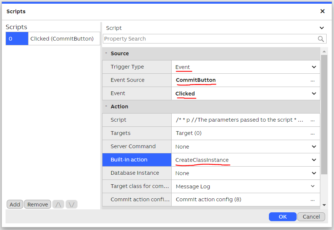The image size is (334, 230).
Task: Open the Server Command dropdown
Action: (313, 146)
